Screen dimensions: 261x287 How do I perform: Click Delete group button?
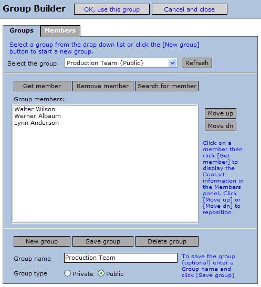[x=167, y=241]
